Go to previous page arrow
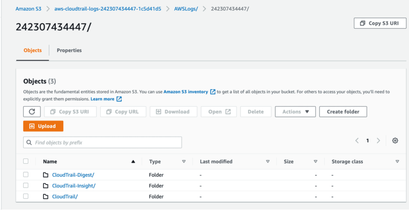 357,141
